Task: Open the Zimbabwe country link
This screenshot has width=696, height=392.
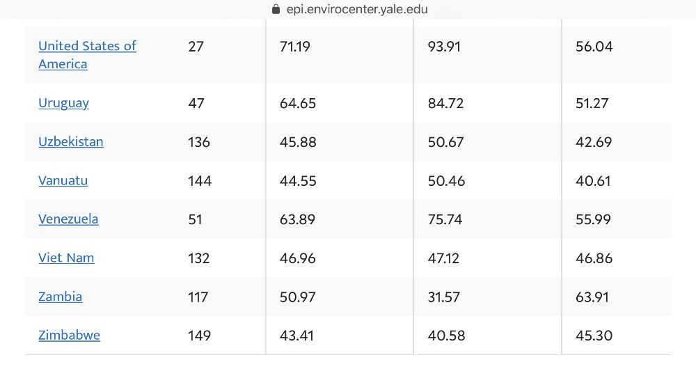Action: pos(69,335)
